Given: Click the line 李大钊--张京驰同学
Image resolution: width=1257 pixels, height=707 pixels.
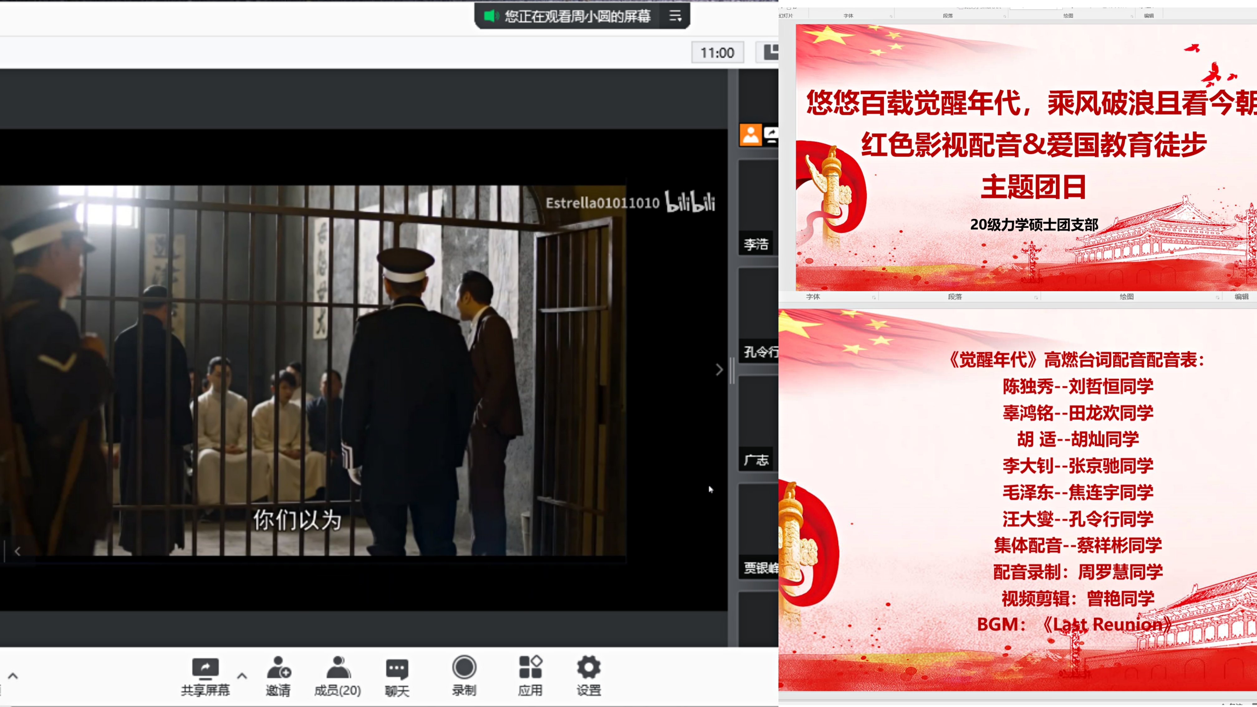Looking at the screenshot, I should click(1078, 465).
